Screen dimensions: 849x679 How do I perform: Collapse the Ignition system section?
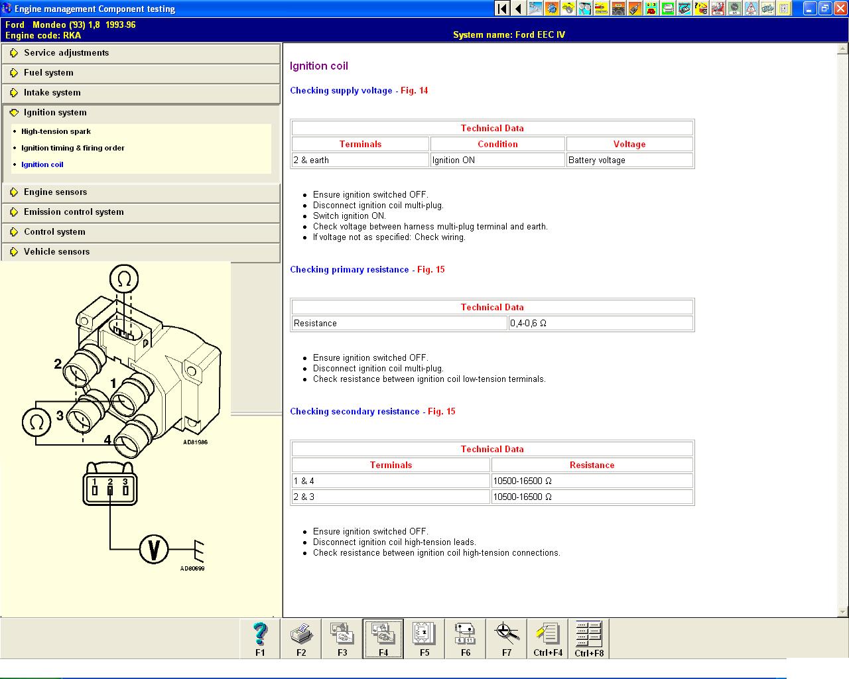(141, 113)
